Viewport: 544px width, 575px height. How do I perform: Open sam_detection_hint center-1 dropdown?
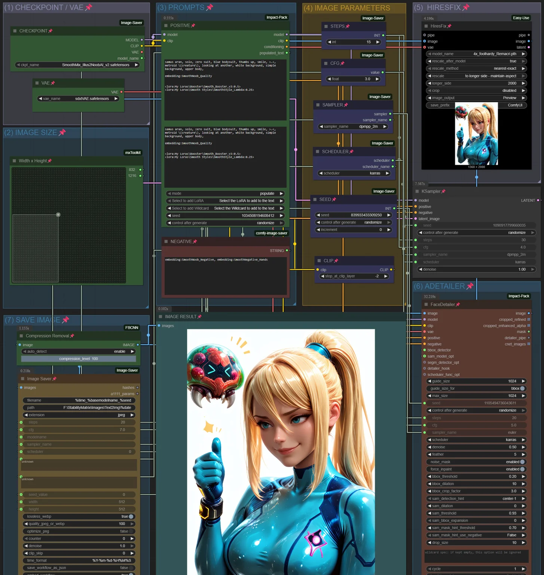pos(477,499)
